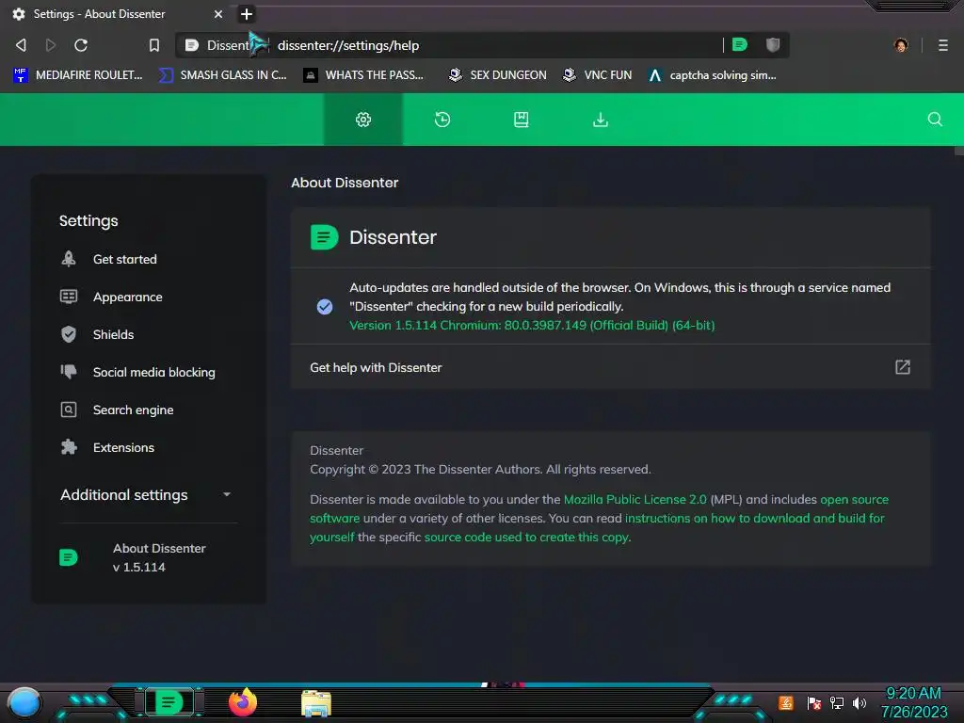Click external link icon for Get help
964x723 pixels.
point(903,367)
